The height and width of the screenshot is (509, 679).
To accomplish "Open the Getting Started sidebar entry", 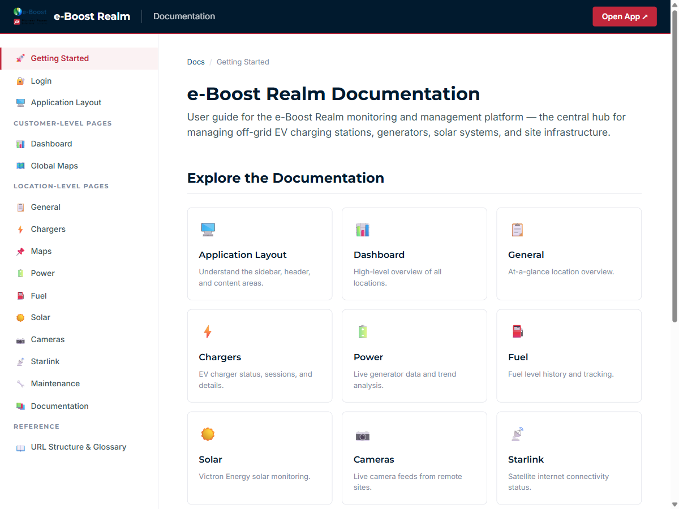I will tap(59, 58).
